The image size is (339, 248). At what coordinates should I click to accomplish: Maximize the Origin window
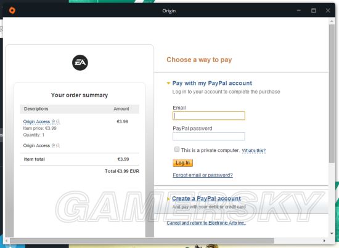(314, 10)
